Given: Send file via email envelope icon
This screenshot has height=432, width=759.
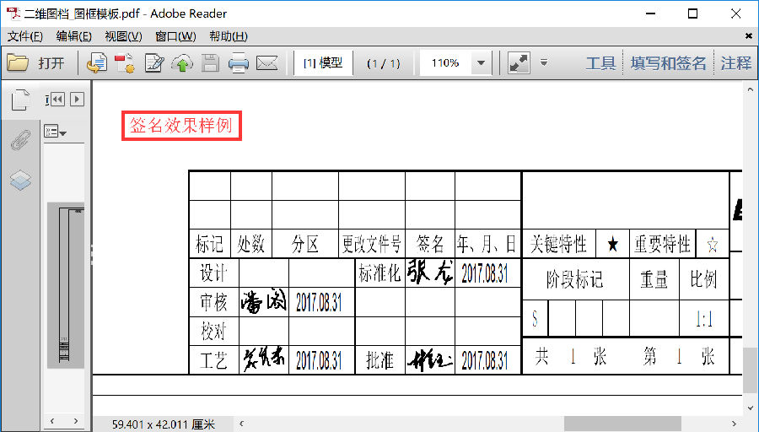Looking at the screenshot, I should (267, 63).
